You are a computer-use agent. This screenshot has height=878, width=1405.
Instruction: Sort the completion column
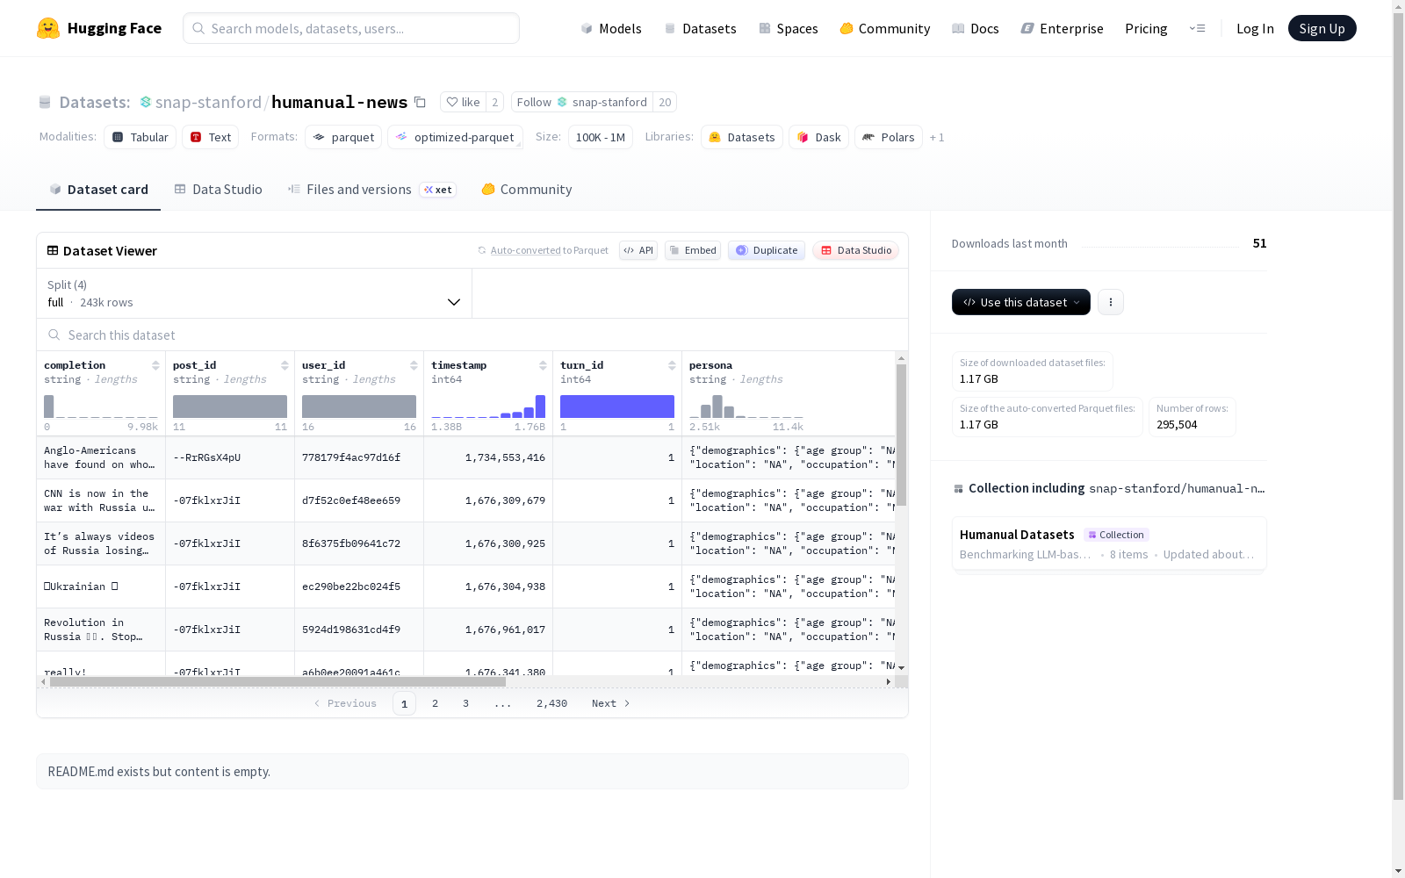(155, 365)
